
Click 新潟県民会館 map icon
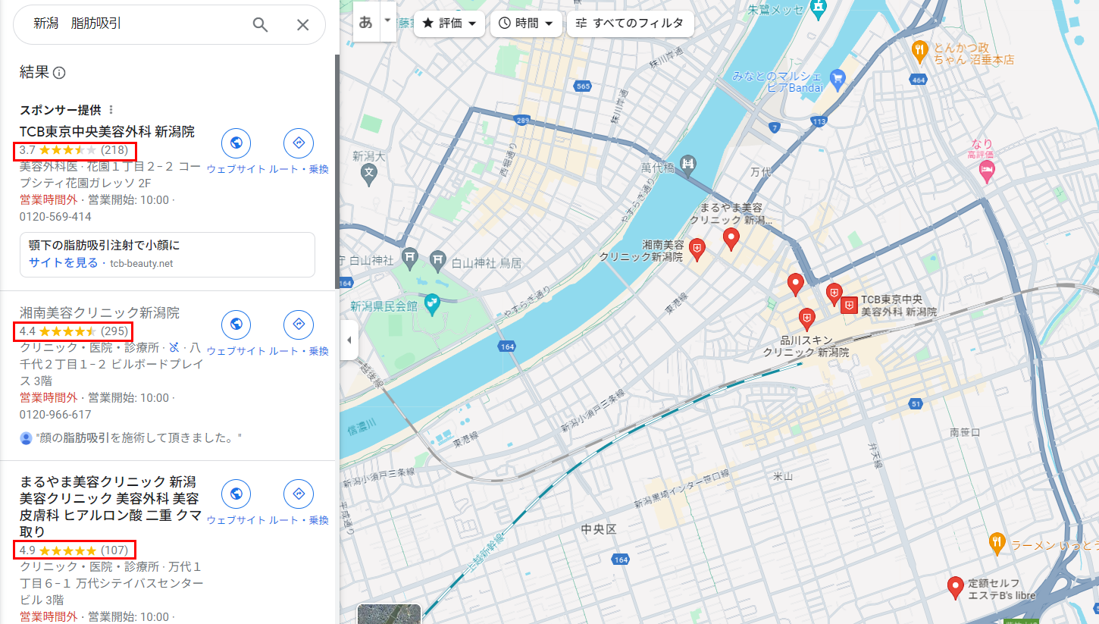coord(433,306)
